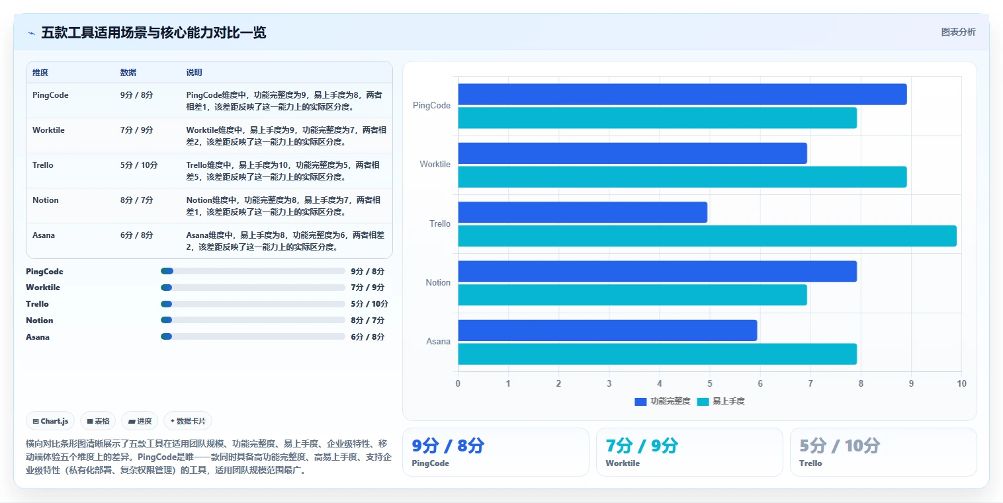Click the 数据 column header

(x=128, y=73)
